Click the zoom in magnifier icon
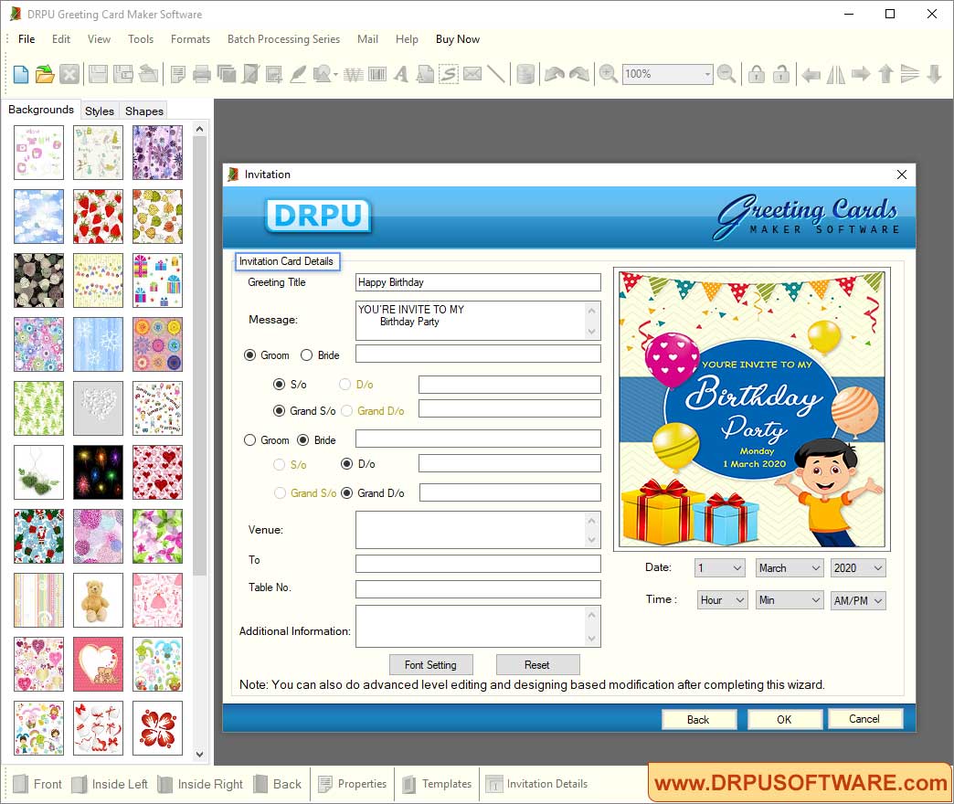This screenshot has width=954, height=804. click(x=608, y=74)
